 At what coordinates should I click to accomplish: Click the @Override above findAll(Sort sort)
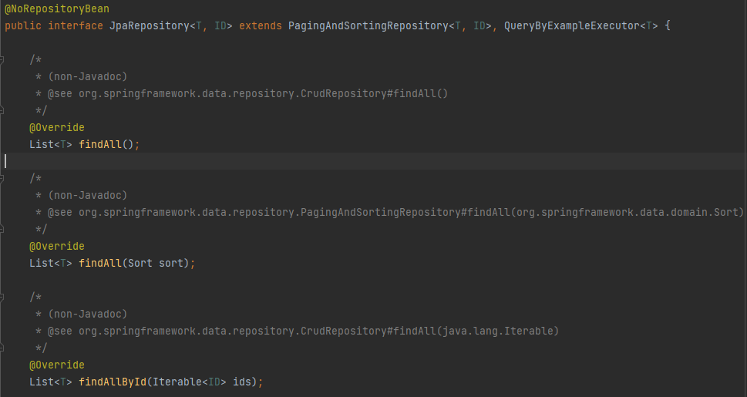(x=57, y=246)
